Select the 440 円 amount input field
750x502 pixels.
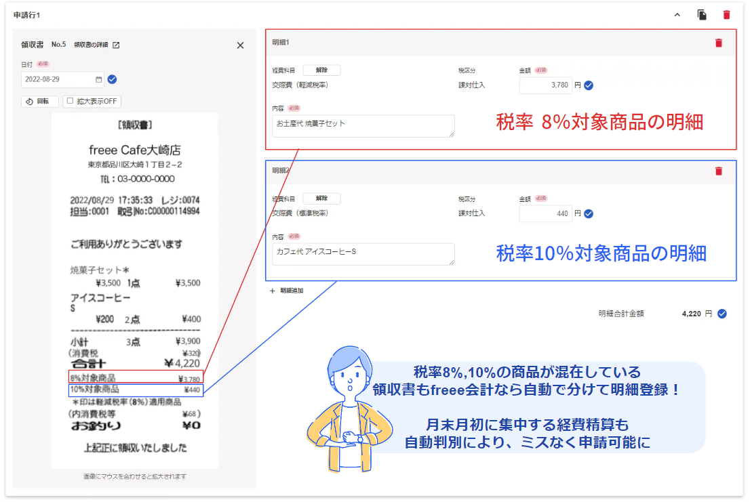(546, 213)
